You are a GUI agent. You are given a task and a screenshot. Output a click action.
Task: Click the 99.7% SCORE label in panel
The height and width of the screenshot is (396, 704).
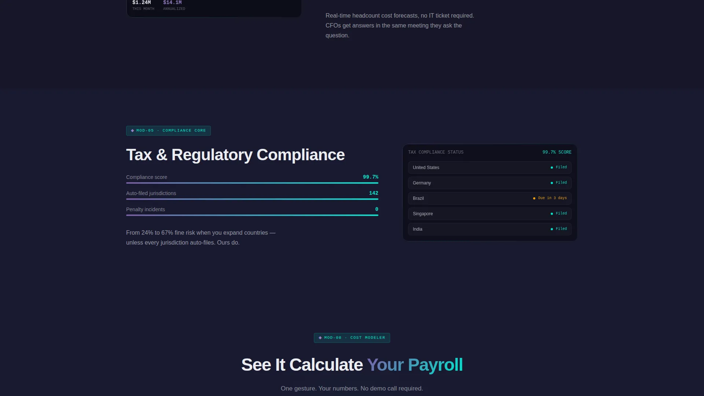tap(557, 152)
